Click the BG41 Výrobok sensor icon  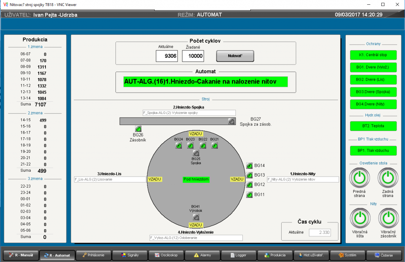pos(195,217)
